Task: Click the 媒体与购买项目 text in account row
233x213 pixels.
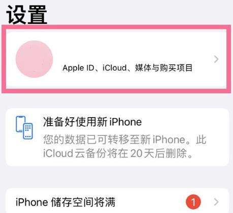Action: click(163, 68)
